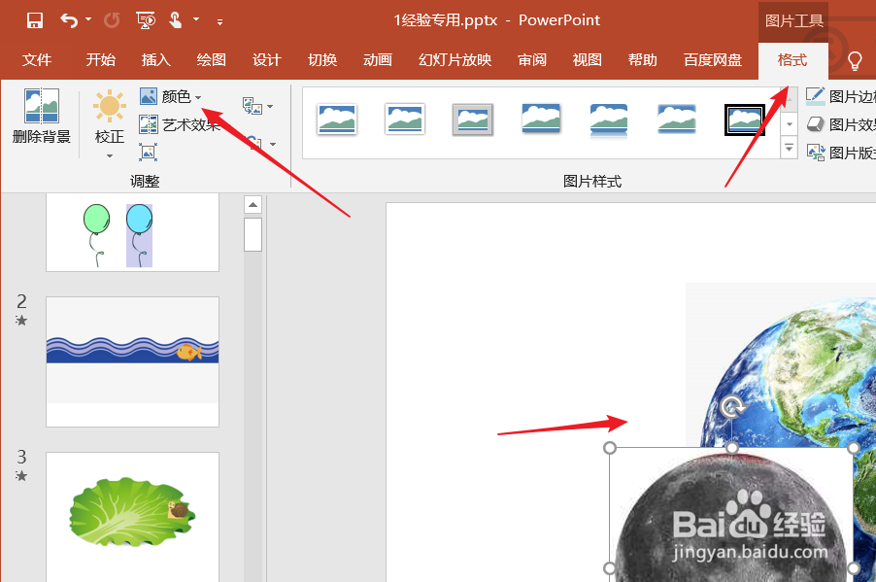Apply the seventh black-framed picture style
Image resolution: width=876 pixels, height=582 pixels.
tap(745, 120)
